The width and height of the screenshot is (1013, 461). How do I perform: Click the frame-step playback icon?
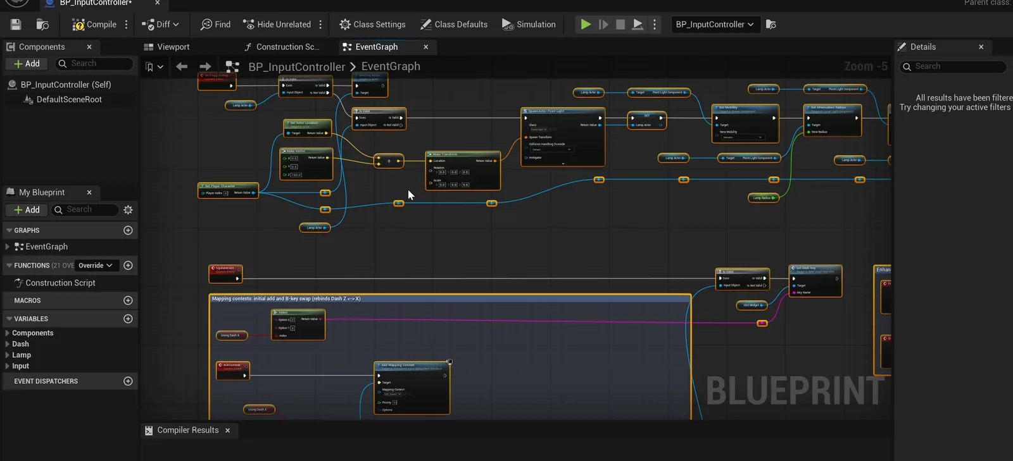(x=603, y=25)
